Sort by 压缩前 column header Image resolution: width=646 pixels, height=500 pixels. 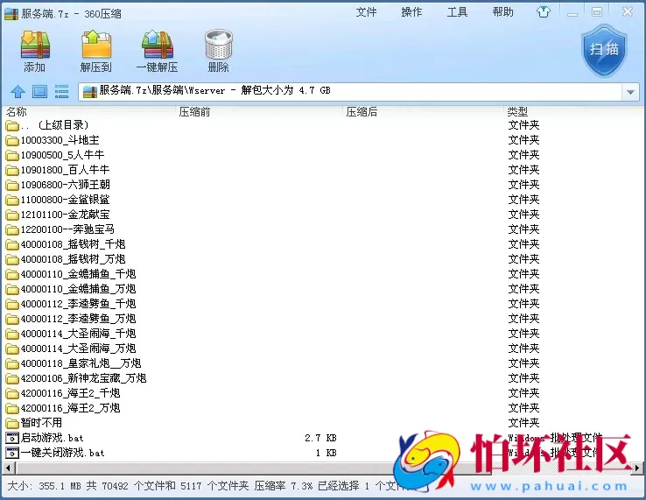tap(194, 112)
